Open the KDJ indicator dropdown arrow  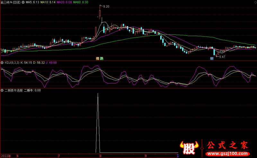click(2, 62)
